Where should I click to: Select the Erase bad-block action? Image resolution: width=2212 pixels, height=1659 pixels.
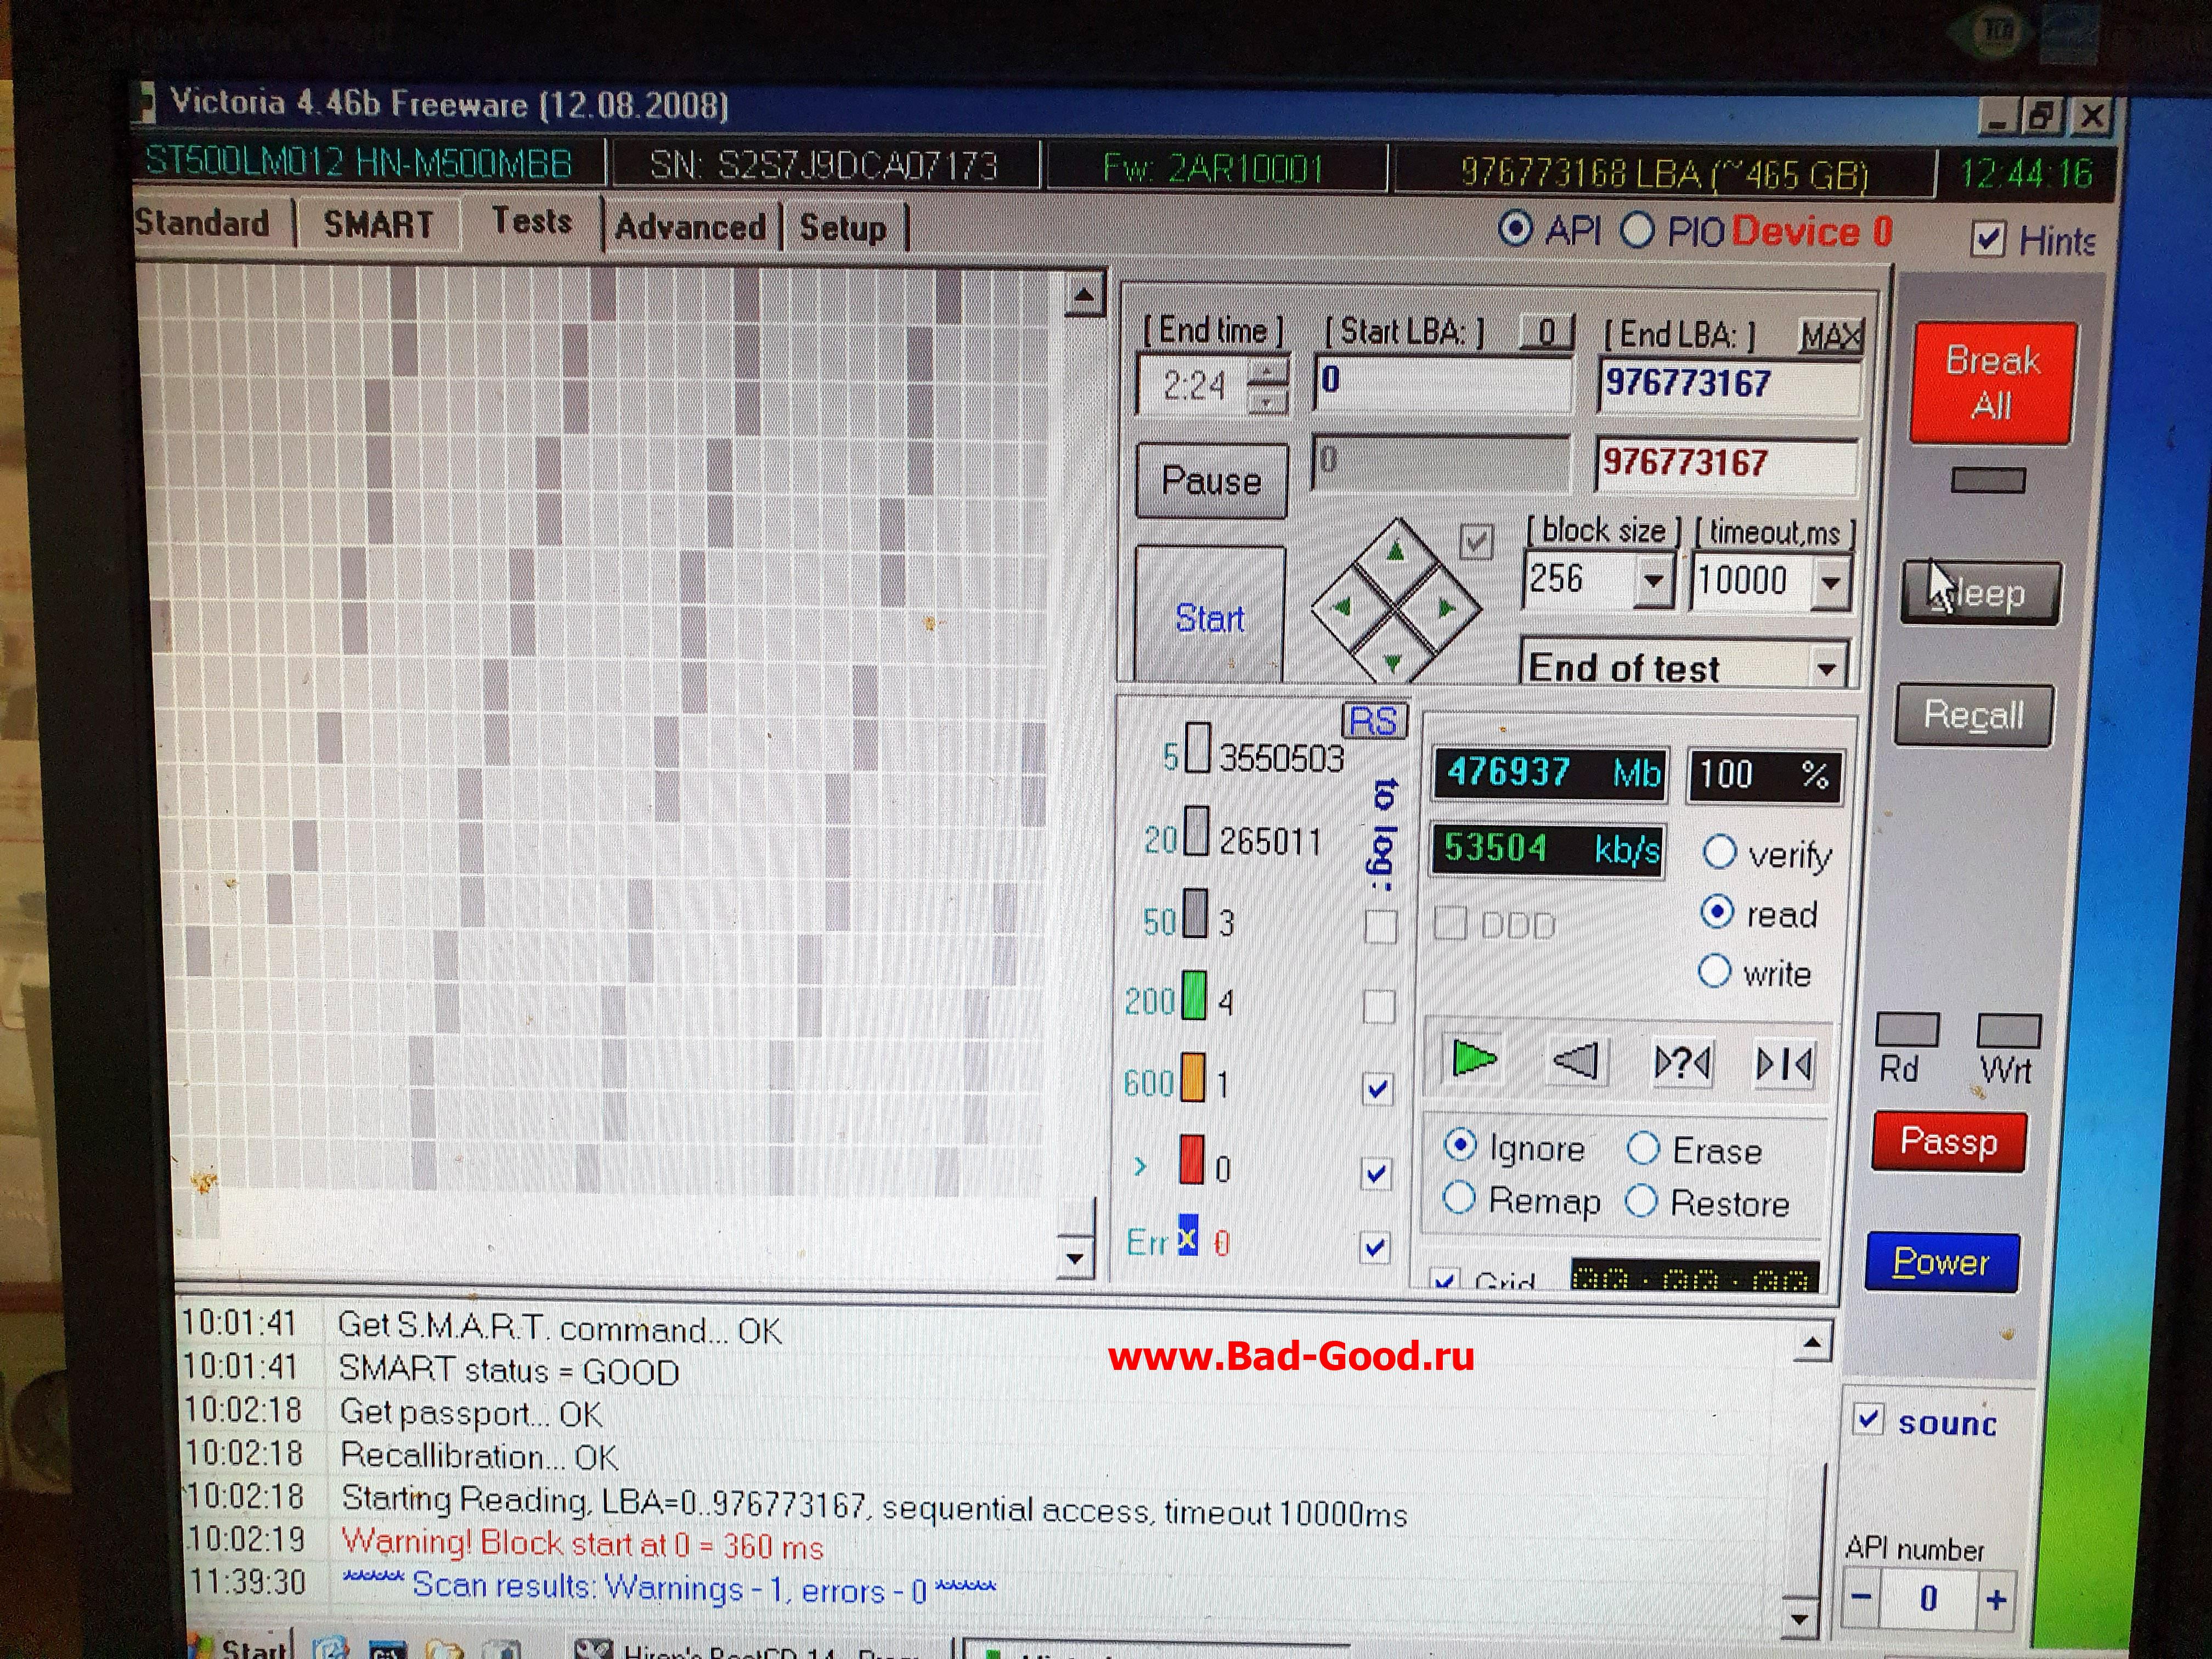(1643, 1148)
